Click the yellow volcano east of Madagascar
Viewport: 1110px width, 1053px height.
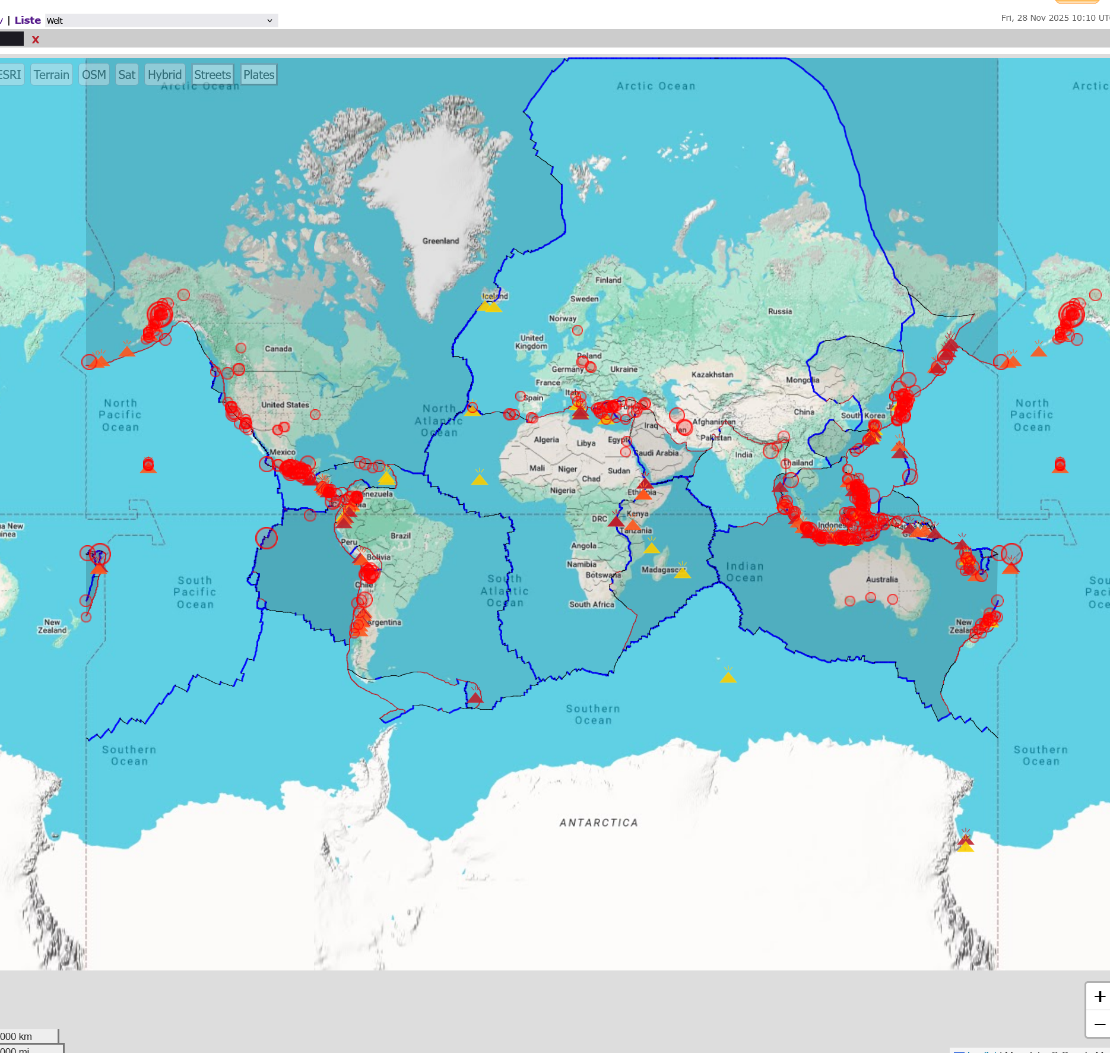tap(682, 572)
